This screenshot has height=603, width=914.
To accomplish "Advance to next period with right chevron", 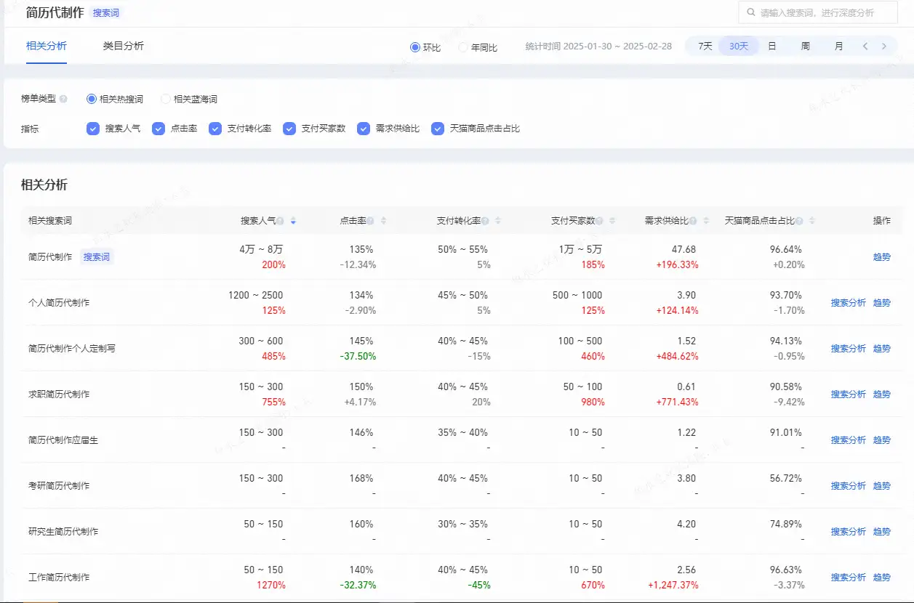I will [884, 46].
